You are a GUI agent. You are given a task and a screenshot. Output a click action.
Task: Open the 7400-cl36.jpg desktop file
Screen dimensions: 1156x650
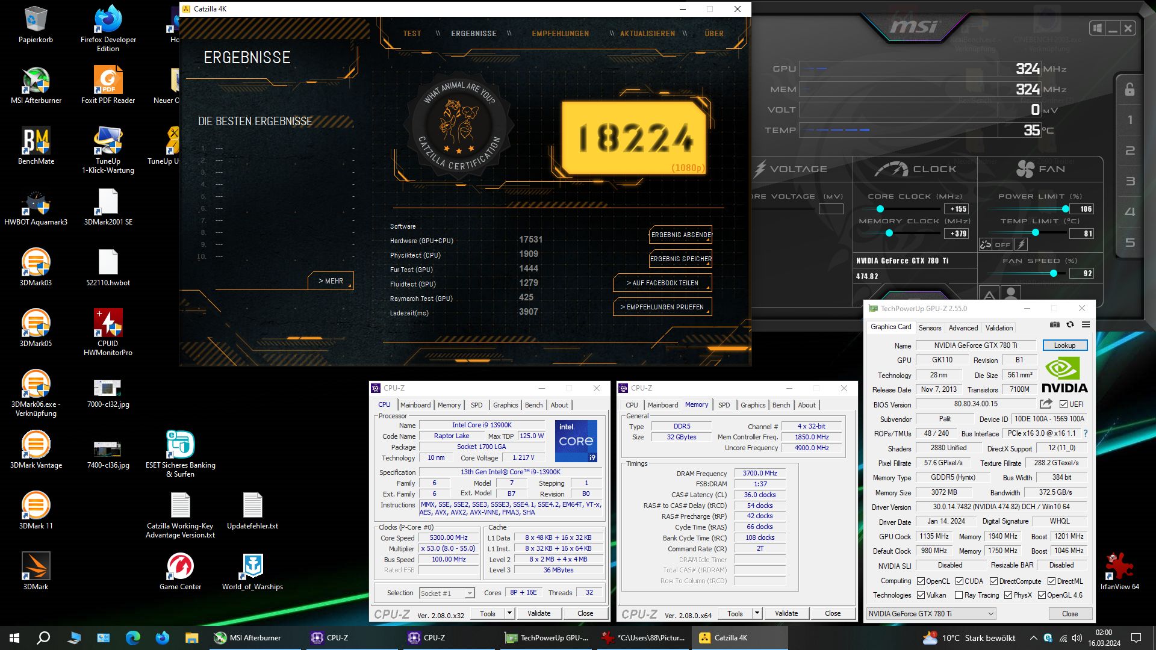click(108, 453)
